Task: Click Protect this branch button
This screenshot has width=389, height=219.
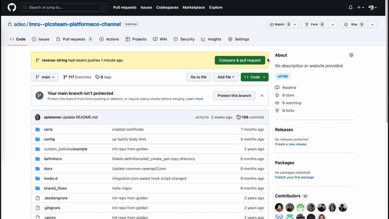Action: [x=234, y=96]
